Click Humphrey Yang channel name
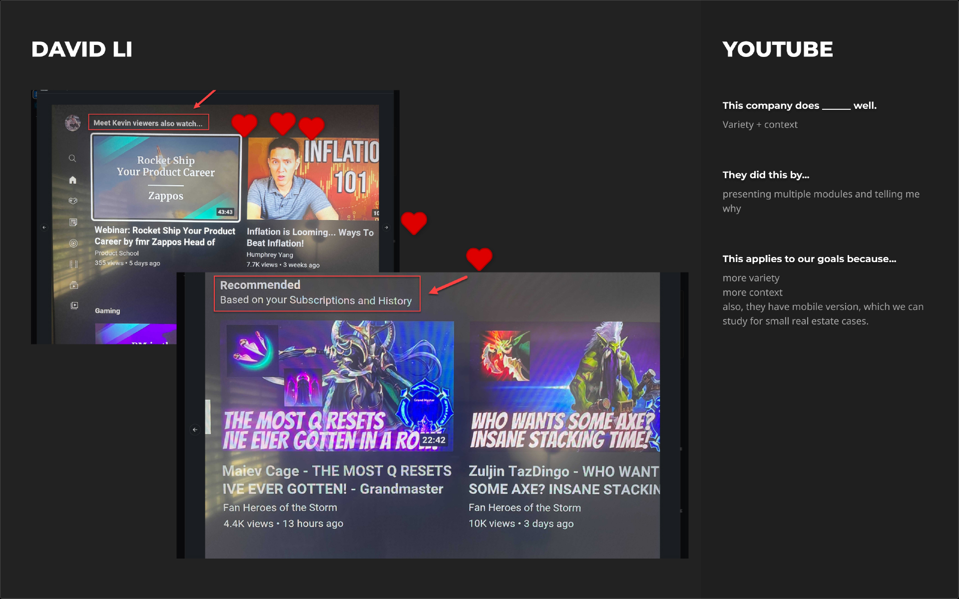 pyautogui.click(x=270, y=255)
